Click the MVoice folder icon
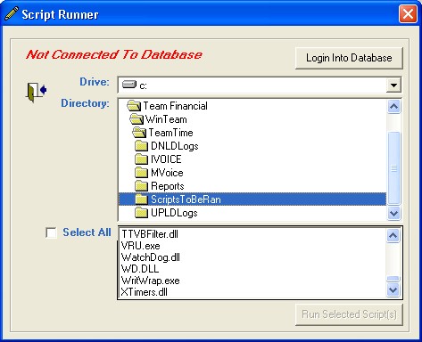Screen dimensions: 422x342 pos(141,173)
